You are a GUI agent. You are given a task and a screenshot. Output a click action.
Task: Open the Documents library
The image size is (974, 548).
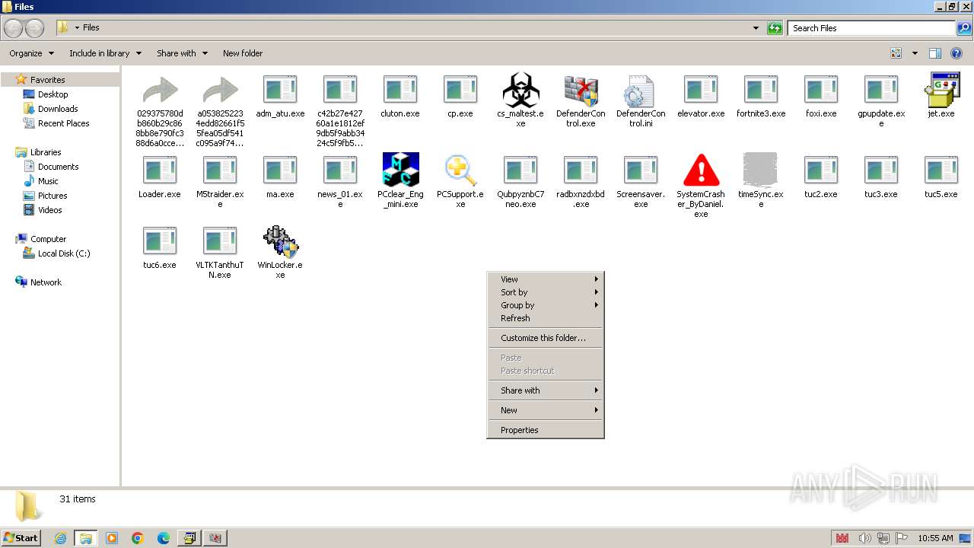(50, 167)
